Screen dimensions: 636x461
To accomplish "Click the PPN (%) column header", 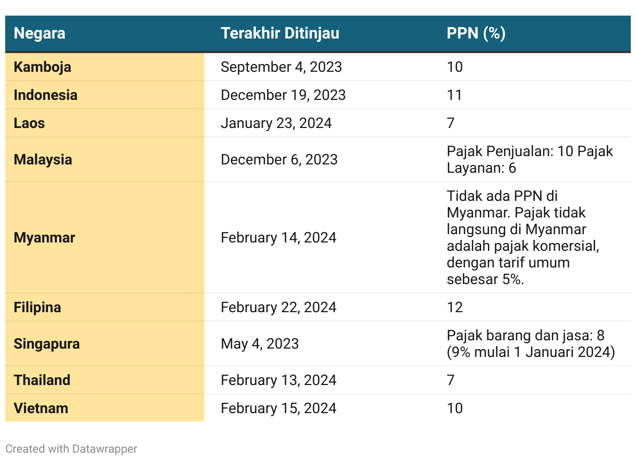I will tap(476, 33).
